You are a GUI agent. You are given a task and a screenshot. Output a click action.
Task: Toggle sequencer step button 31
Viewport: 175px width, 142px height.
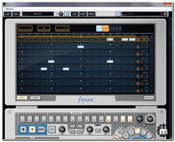click(123, 119)
